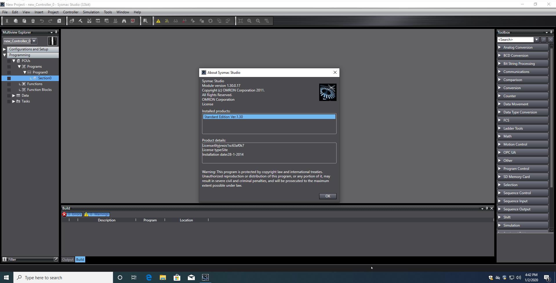This screenshot has height=283, width=556.
Task: Toggle the 0 Warnings filter in Build
Action: tap(97, 214)
